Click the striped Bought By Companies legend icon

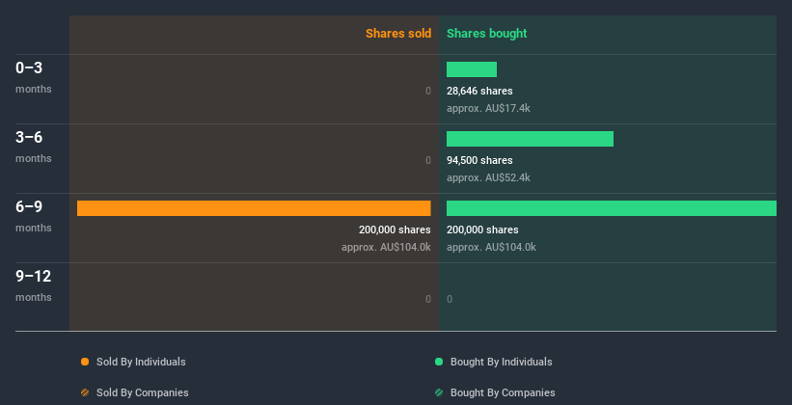tap(439, 392)
